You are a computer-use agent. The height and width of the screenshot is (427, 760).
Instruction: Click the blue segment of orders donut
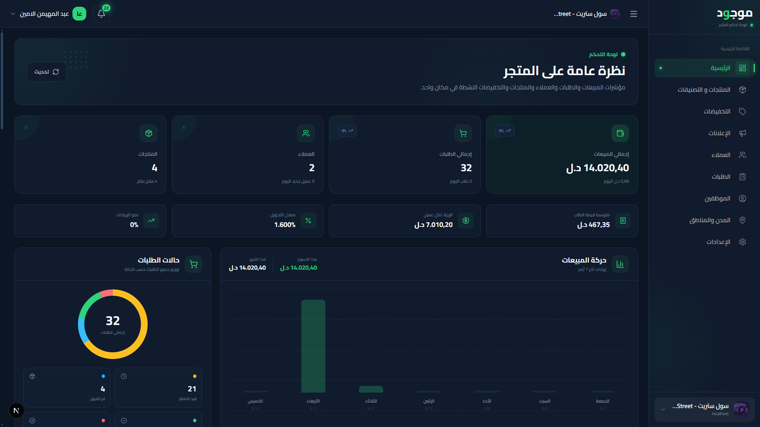click(x=82, y=331)
